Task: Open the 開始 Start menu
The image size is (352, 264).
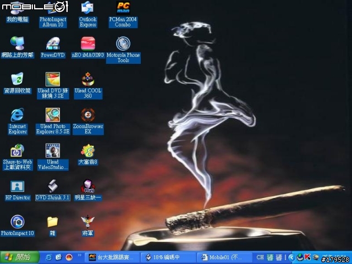Action: [20, 257]
